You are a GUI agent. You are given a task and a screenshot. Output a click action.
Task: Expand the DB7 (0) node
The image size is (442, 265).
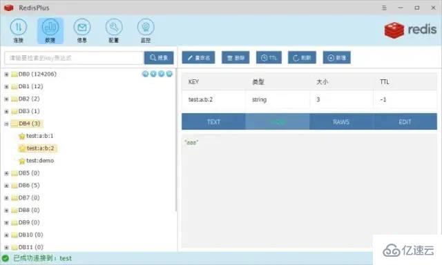(x=6, y=198)
